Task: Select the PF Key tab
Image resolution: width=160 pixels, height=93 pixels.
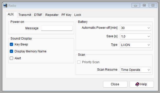Action: [x=66, y=15]
